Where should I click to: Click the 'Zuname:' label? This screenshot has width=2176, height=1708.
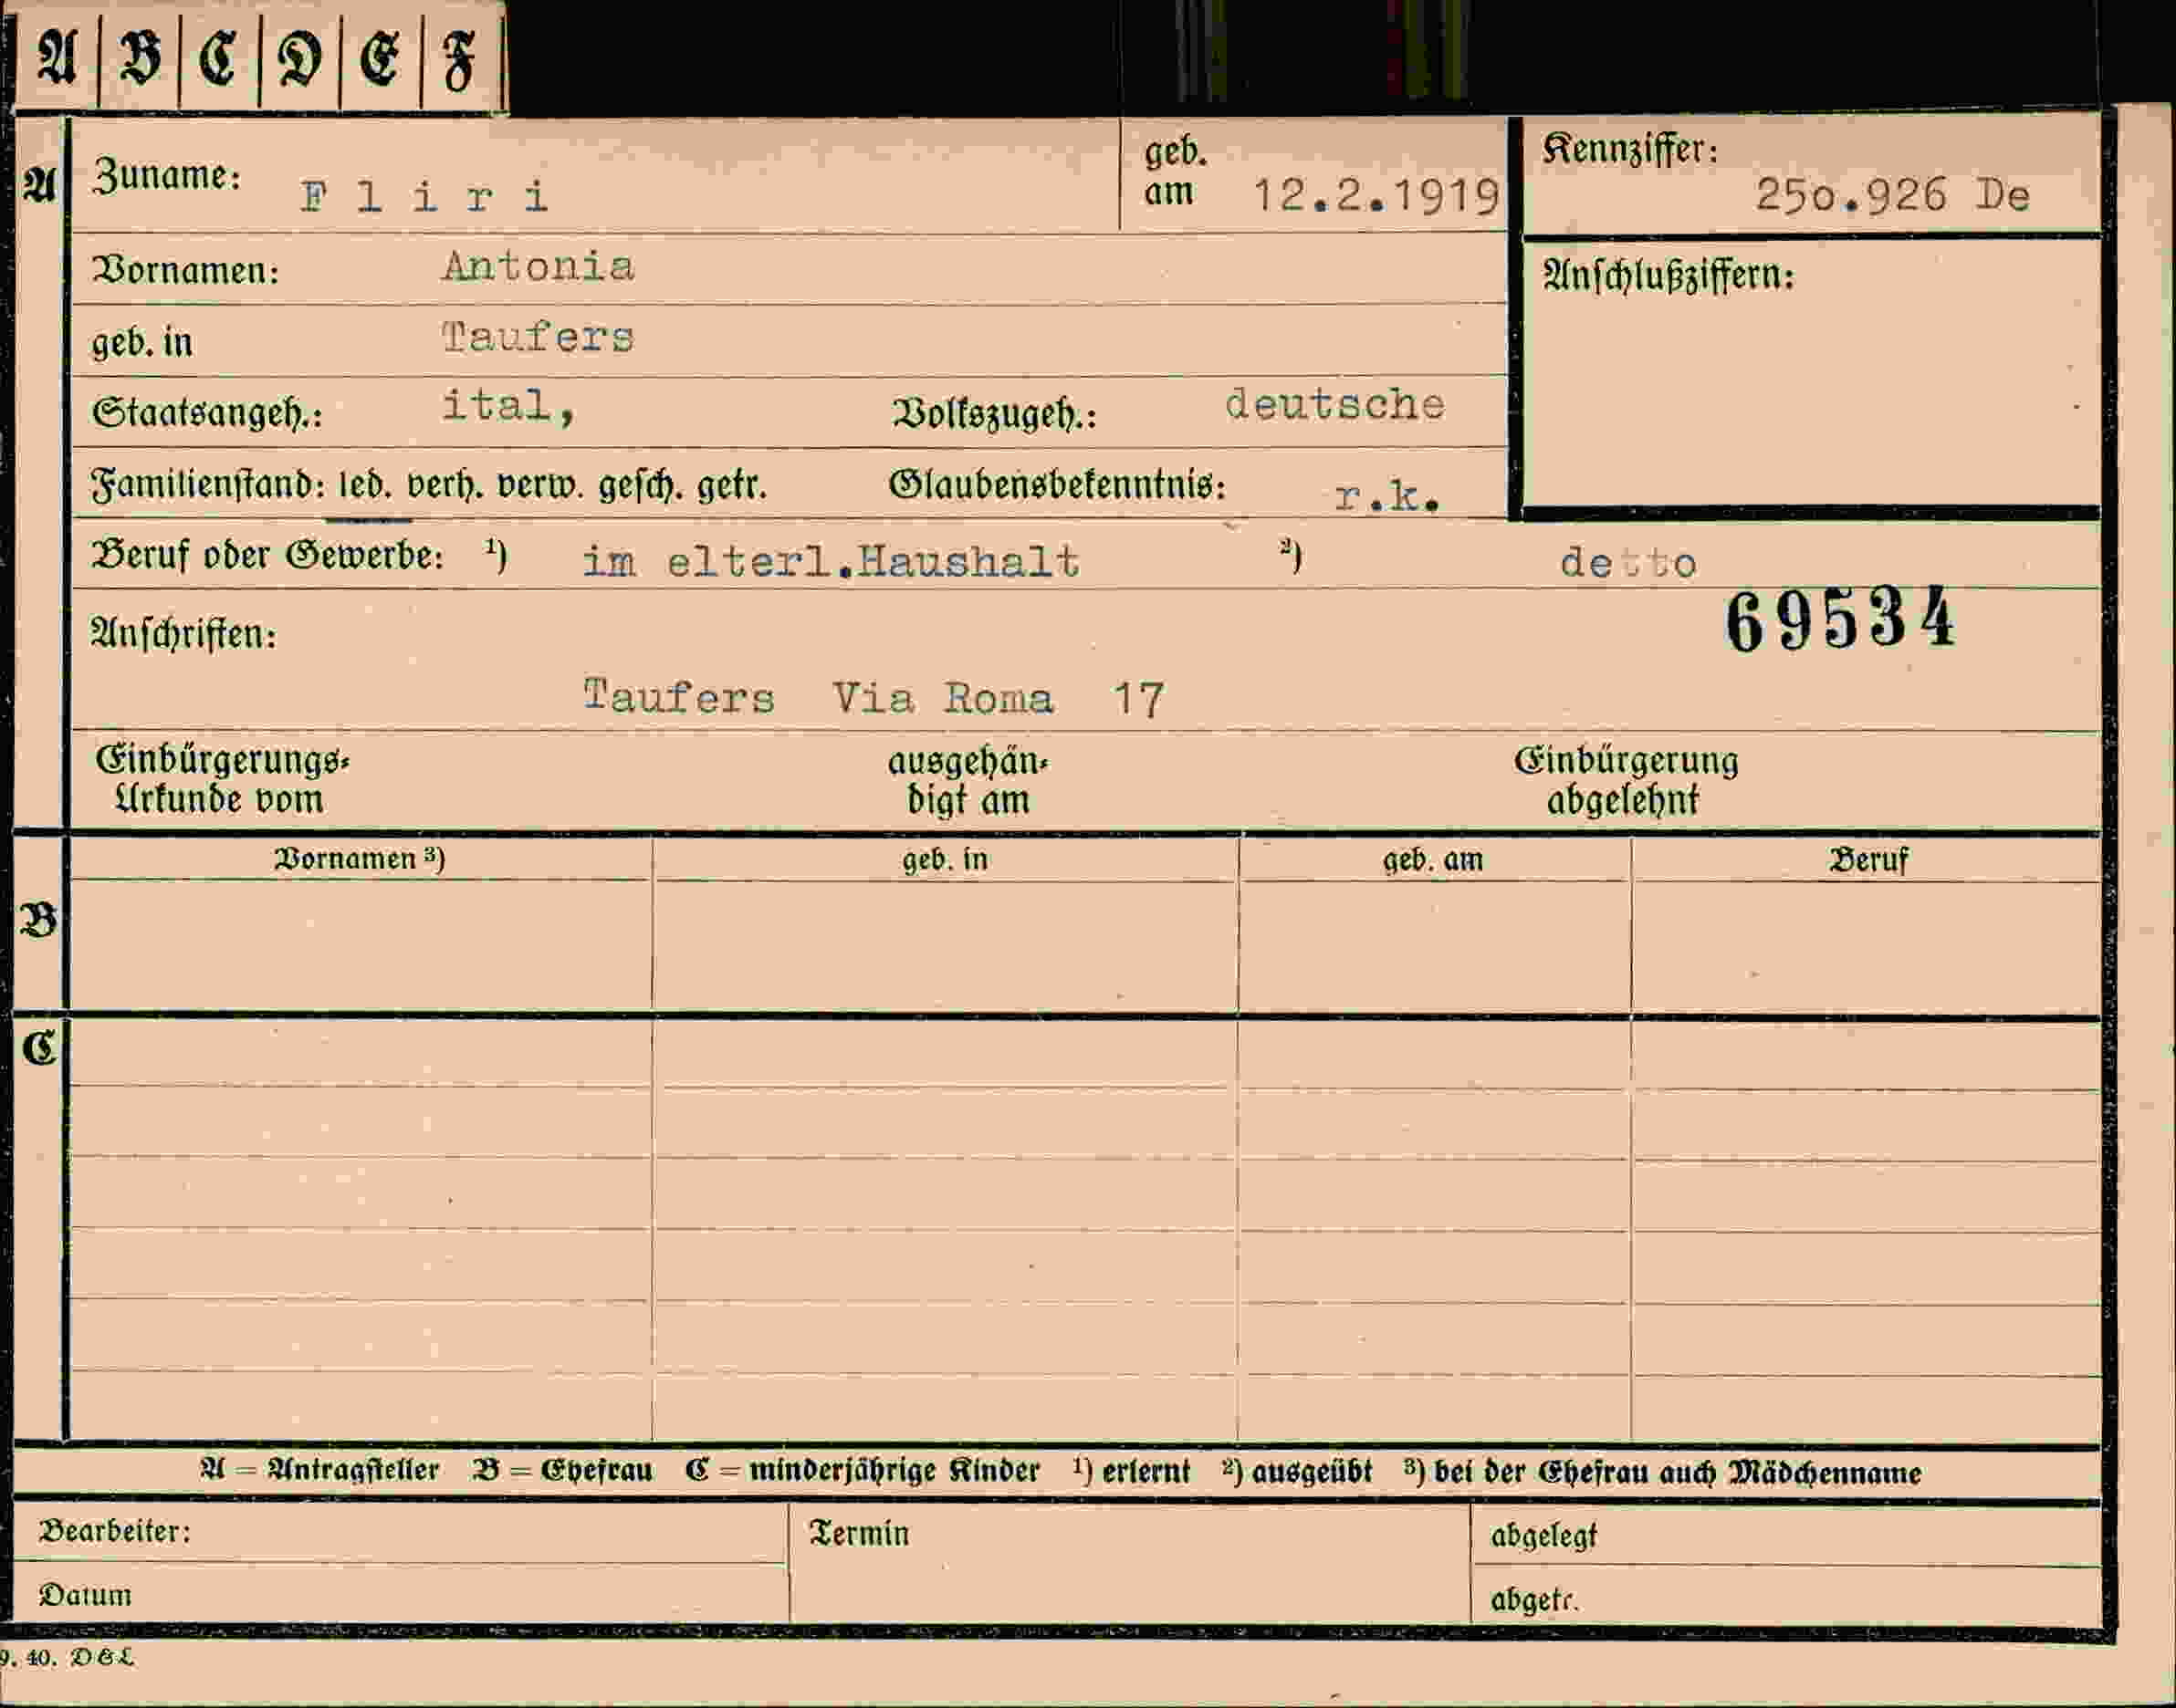pyautogui.click(x=166, y=177)
